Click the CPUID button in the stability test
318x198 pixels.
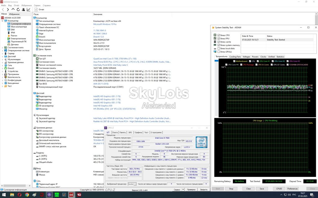point(279,189)
